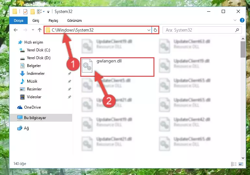Select Ağ in the navigation pane
This screenshot has height=175, width=250.
click(26, 128)
